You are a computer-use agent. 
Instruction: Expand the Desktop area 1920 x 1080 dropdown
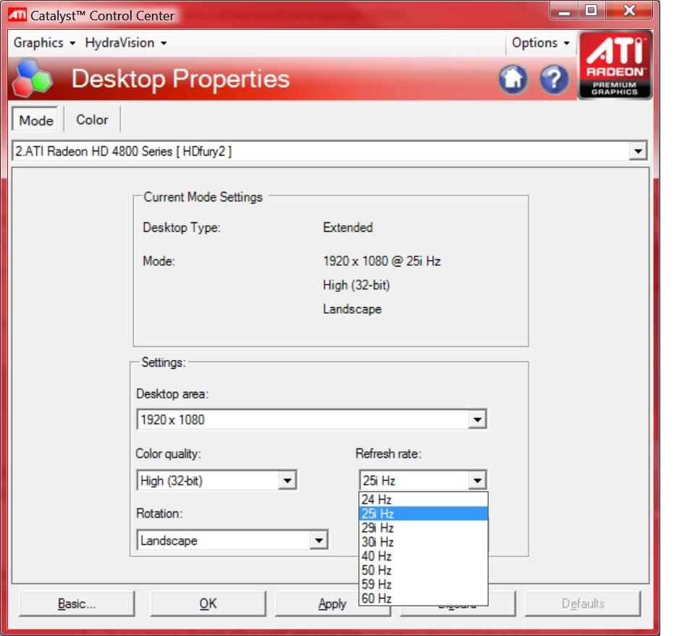point(477,419)
